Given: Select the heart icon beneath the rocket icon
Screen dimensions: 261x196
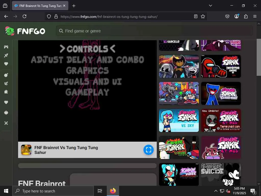Looking at the screenshot, I should 6,64.
